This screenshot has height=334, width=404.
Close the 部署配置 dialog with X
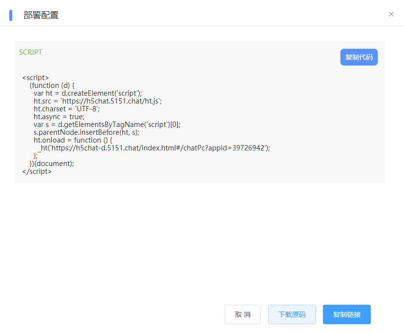point(391,14)
